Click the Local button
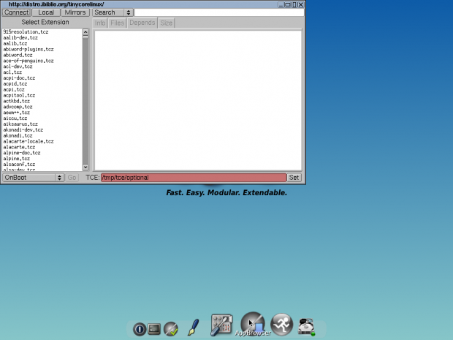The height and width of the screenshot is (340, 453). click(x=46, y=12)
